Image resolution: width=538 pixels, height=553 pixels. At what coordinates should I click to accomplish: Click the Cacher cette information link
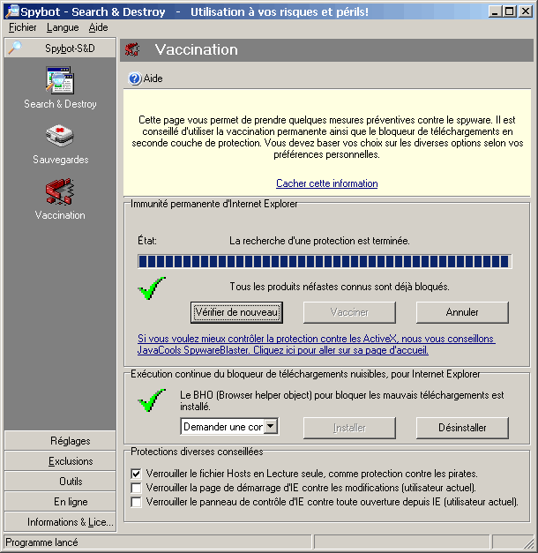pos(326,183)
